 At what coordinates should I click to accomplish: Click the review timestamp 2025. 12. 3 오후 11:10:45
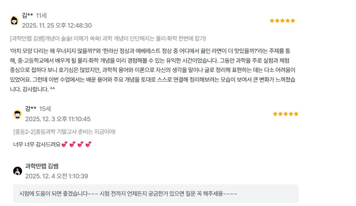point(58,119)
